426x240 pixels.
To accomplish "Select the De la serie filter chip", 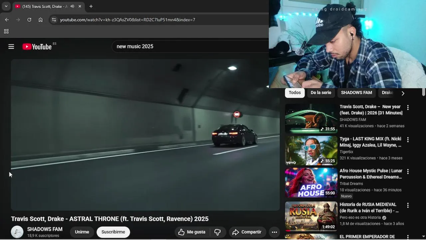I will (321, 93).
